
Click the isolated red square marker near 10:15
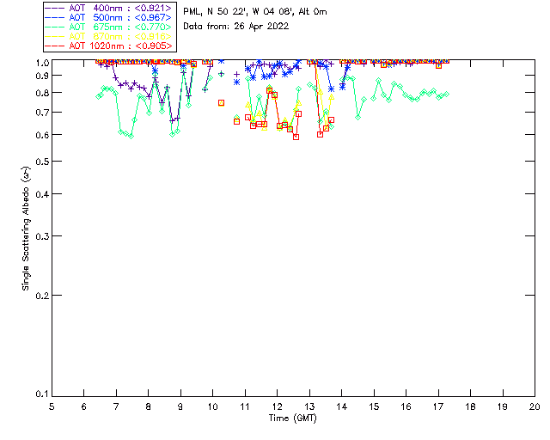point(222,103)
